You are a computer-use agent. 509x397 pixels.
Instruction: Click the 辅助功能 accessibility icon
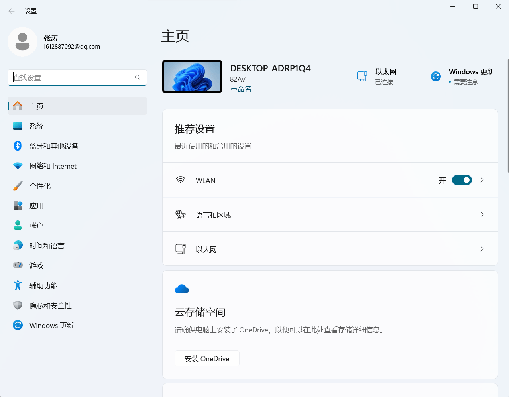tap(18, 285)
